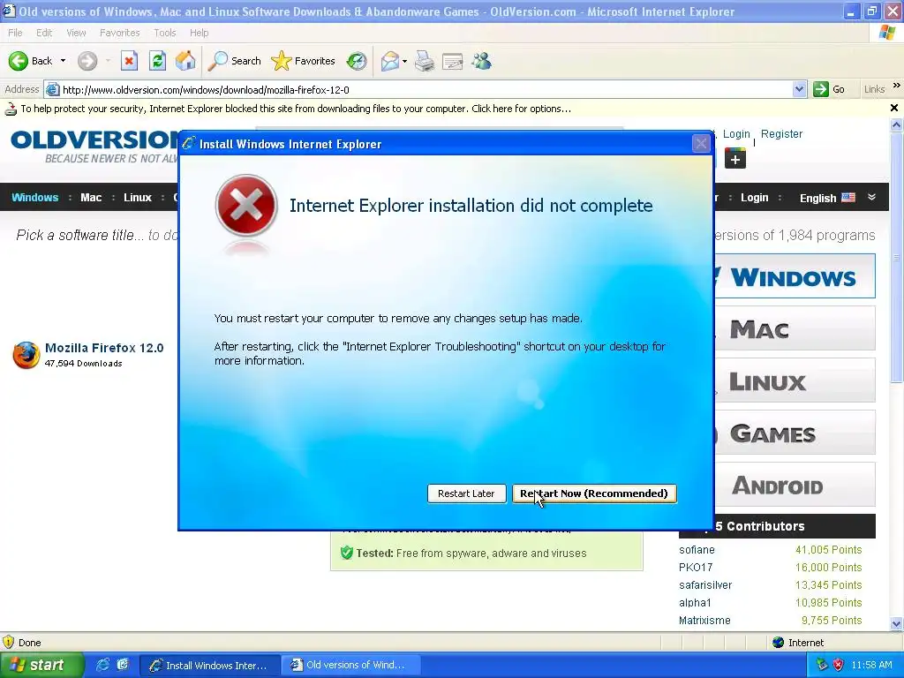
Task: Open the Tools menu
Action: click(164, 33)
